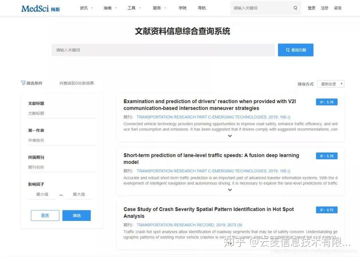The height and width of the screenshot is (257, 360).
Task: Open journal link of the V2I article
Action: (x=213, y=117)
